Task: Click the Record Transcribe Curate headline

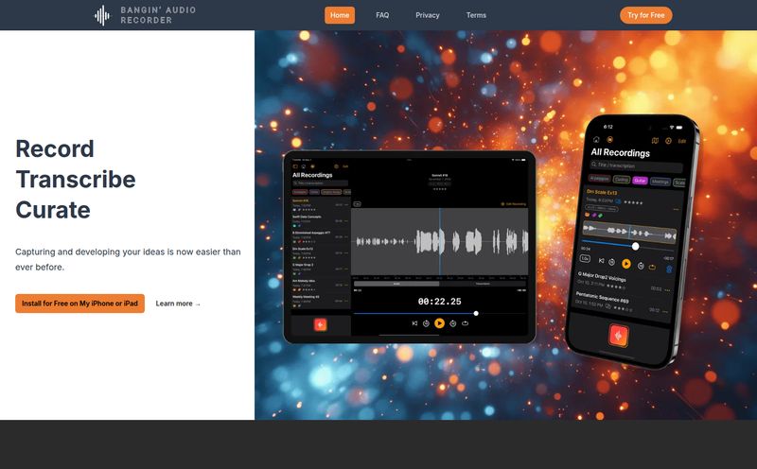Action: pyautogui.click(x=76, y=179)
